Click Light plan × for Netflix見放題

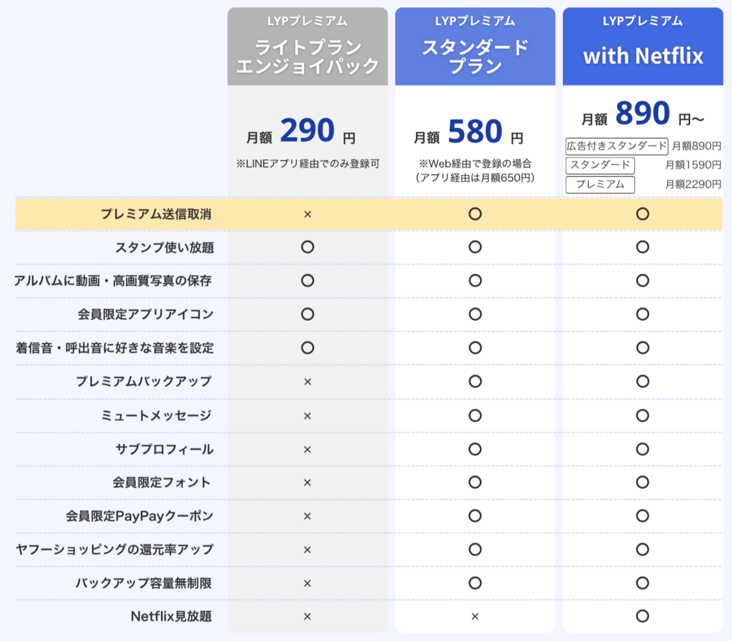click(x=307, y=617)
